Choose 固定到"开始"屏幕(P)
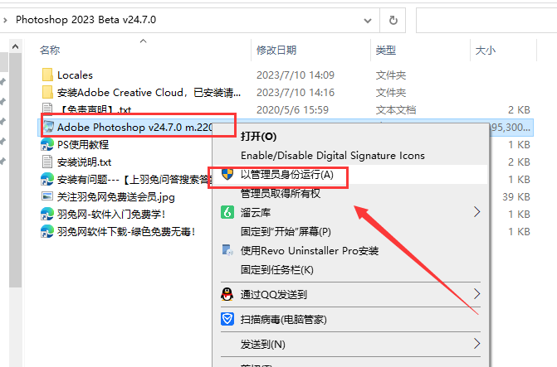Image resolution: width=557 pixels, height=367 pixels. [x=286, y=231]
